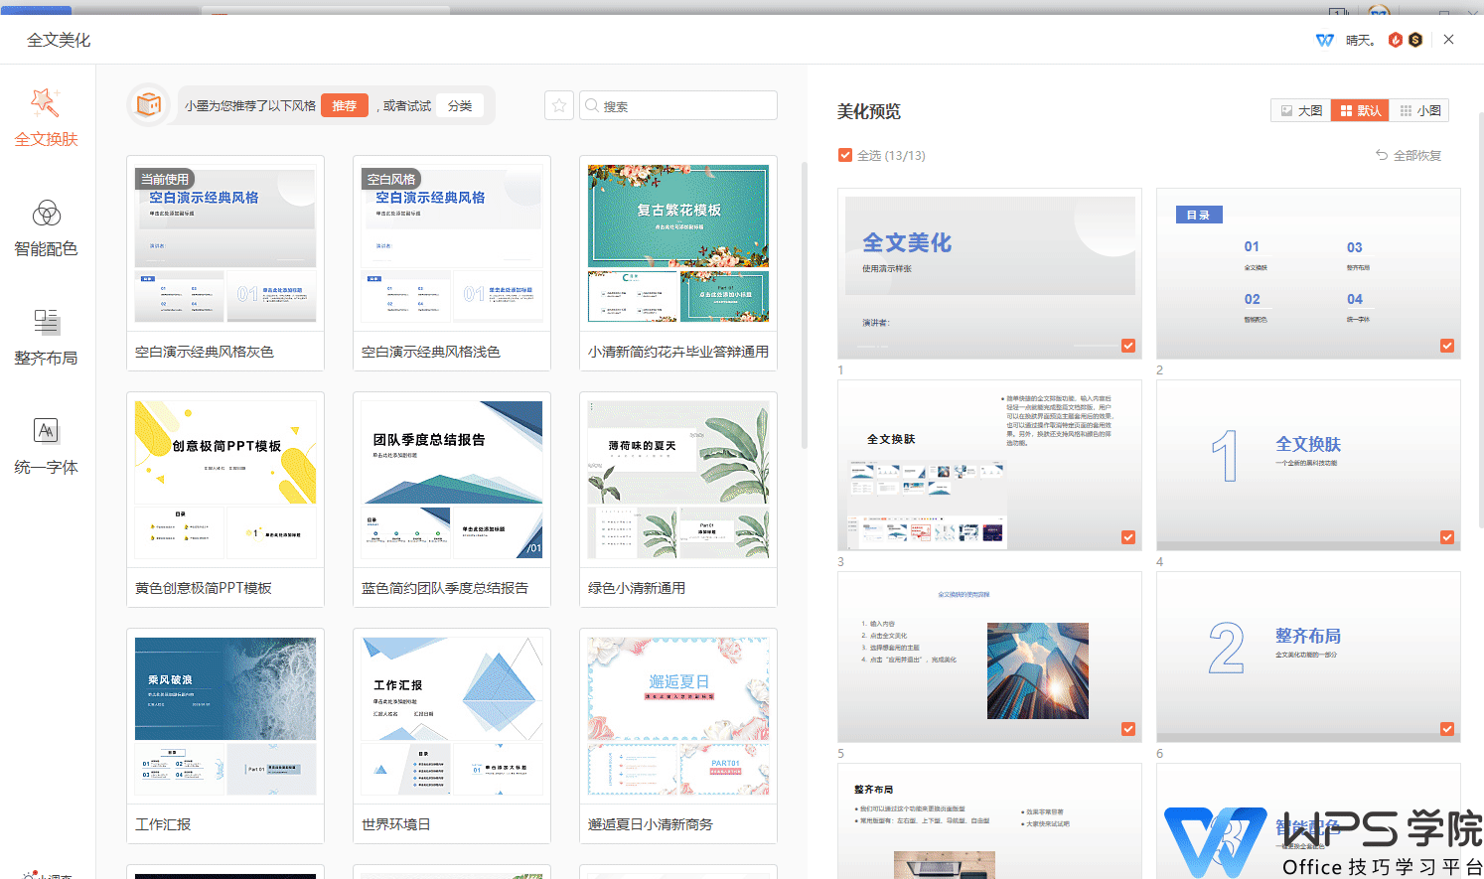Open slide 1 全文美化 preview
Viewport: 1484px width, 879px height.
[989, 273]
